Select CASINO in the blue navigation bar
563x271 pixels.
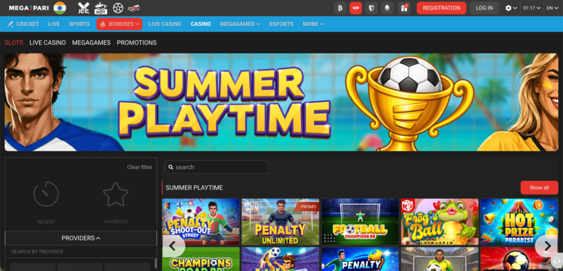[x=201, y=24]
